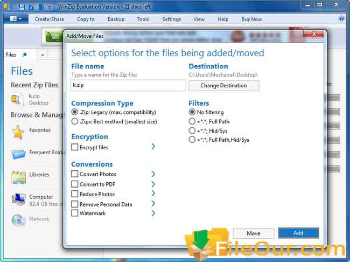Click the k.zip recent file icon
350x262 pixels.
(17, 99)
